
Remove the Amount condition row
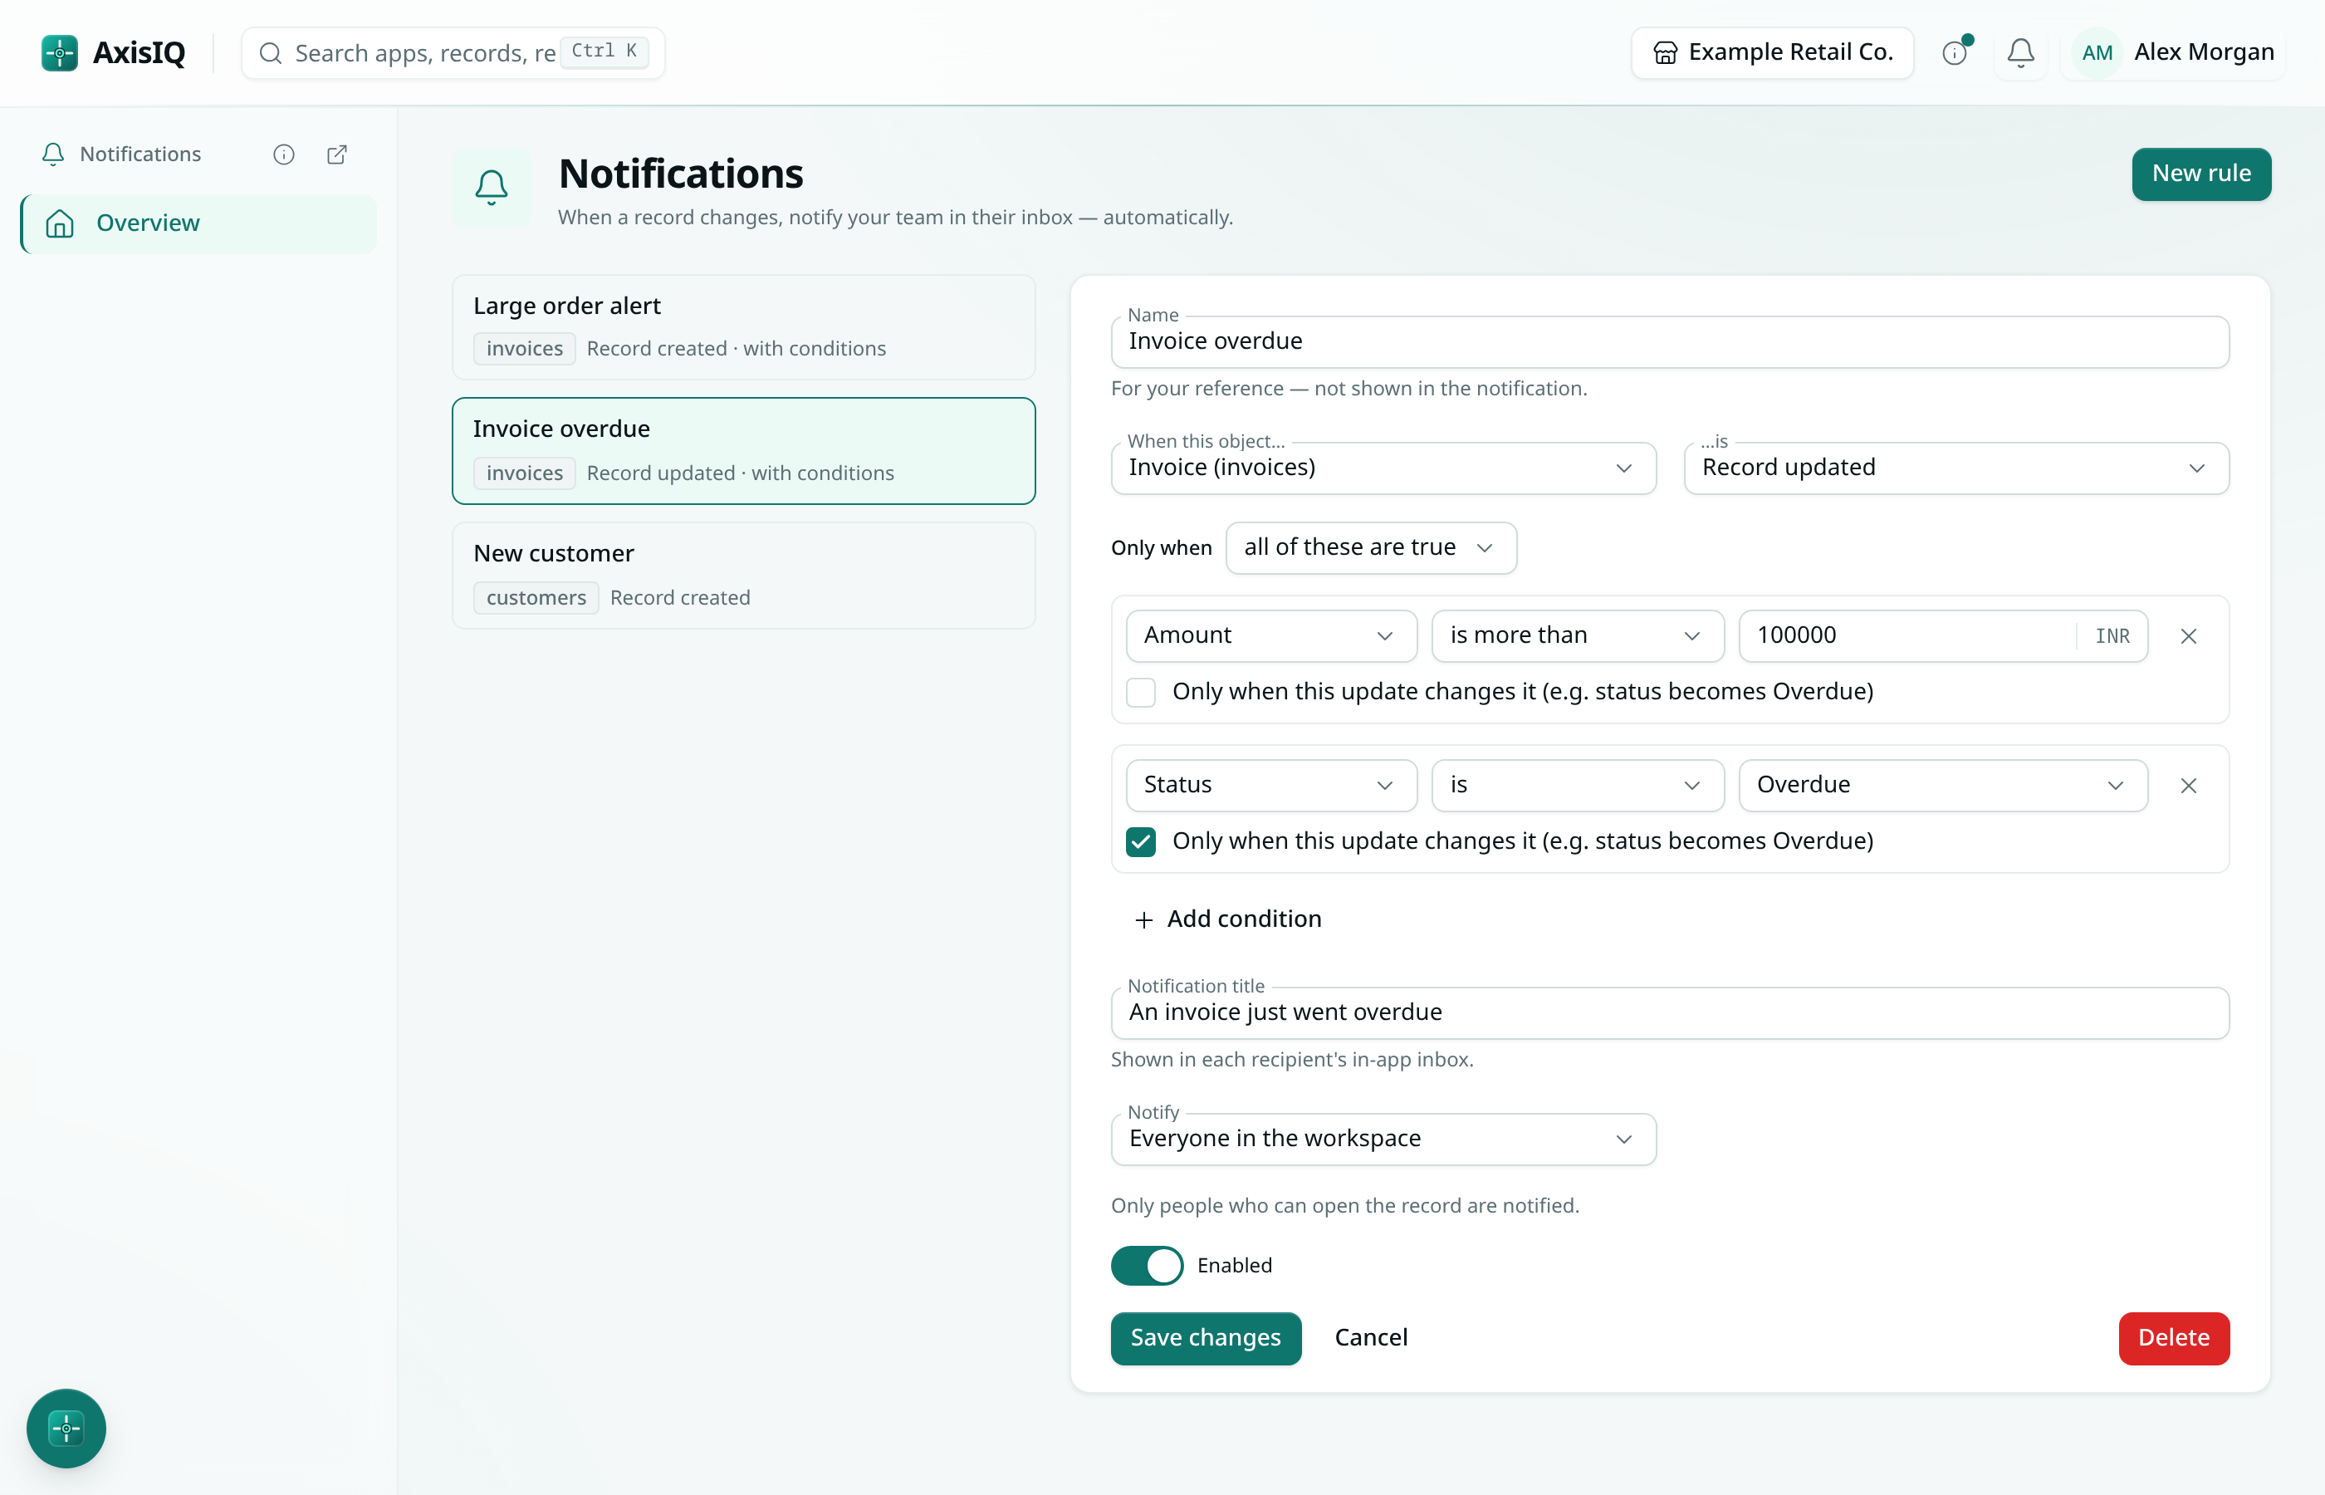(2188, 636)
